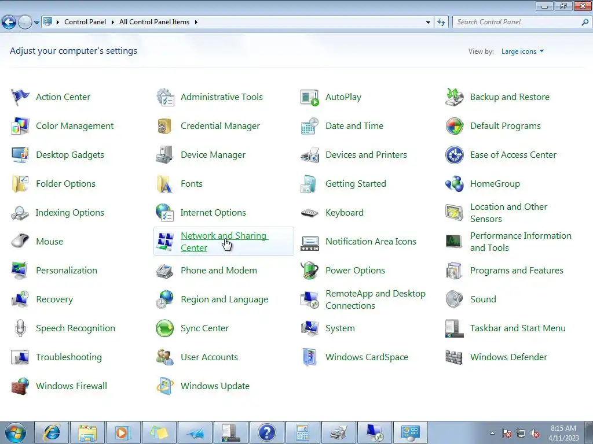The height and width of the screenshot is (444, 593).
Task: Show hidden icons in system tray
Action: tap(492, 433)
